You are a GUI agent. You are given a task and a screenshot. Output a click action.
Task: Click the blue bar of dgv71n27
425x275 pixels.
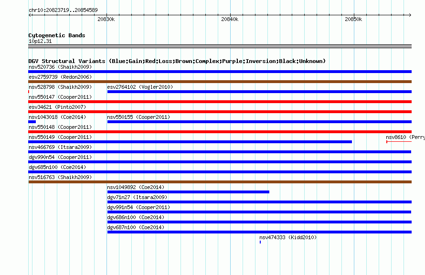click(x=259, y=202)
